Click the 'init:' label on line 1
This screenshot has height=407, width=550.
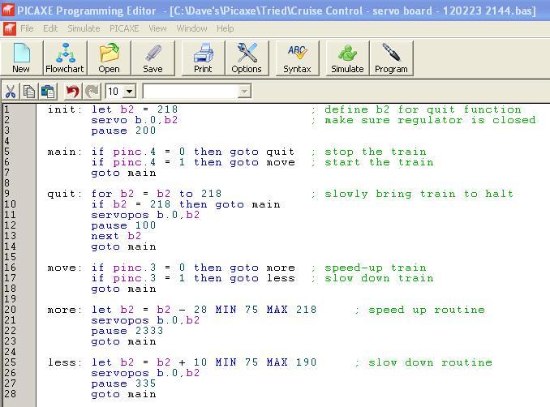coord(65,109)
